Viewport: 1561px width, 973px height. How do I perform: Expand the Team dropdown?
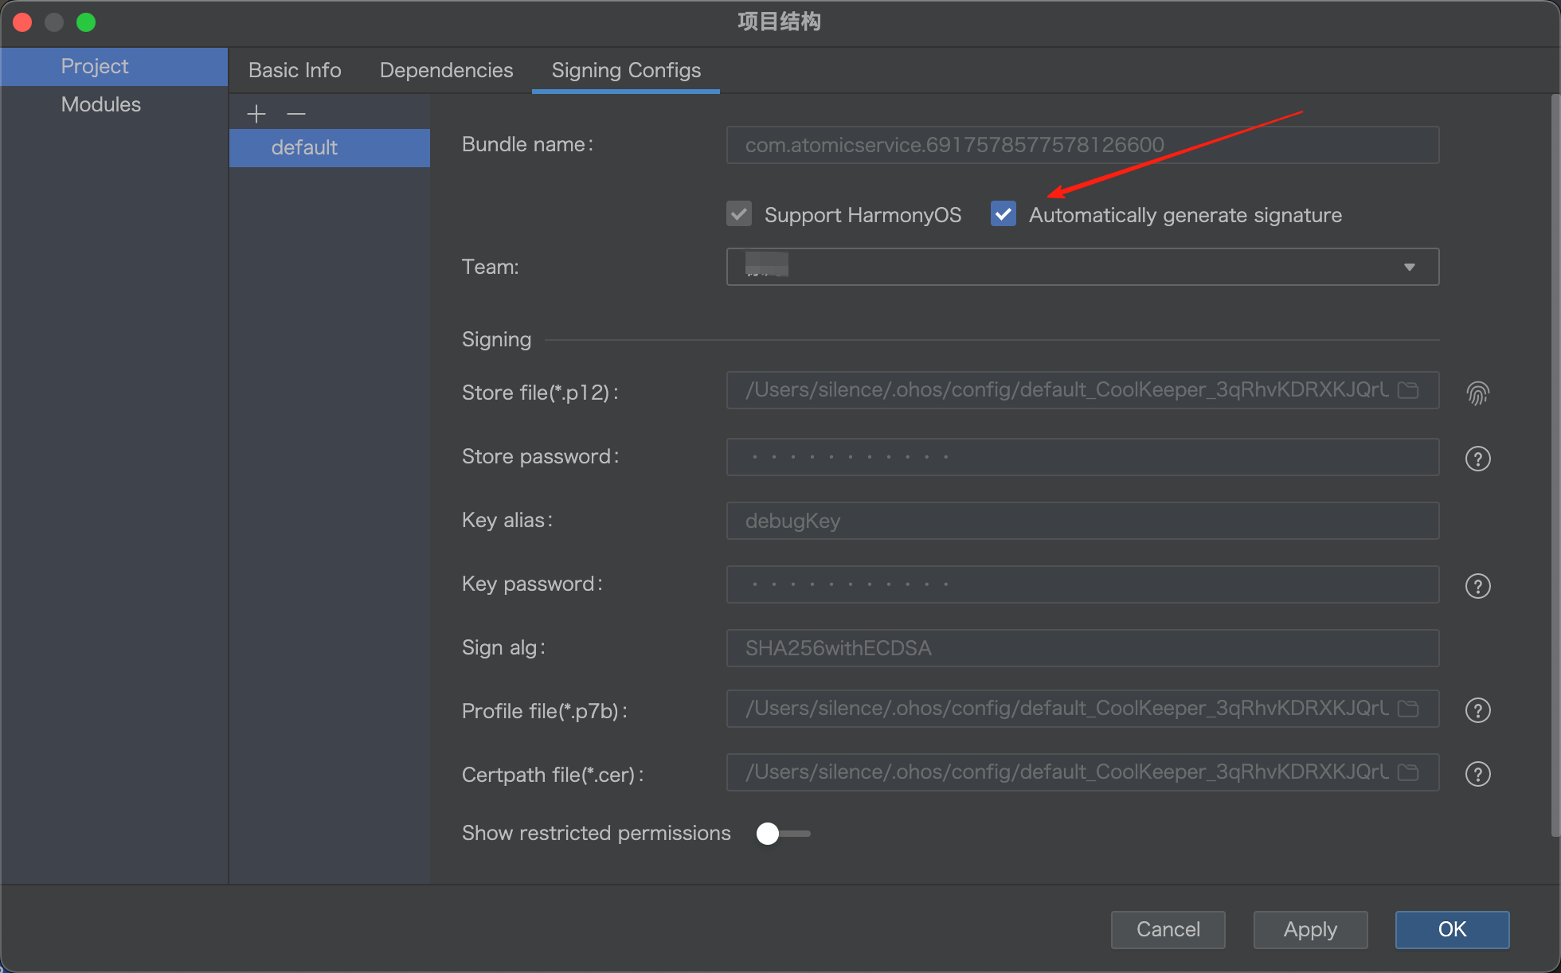click(x=1409, y=267)
